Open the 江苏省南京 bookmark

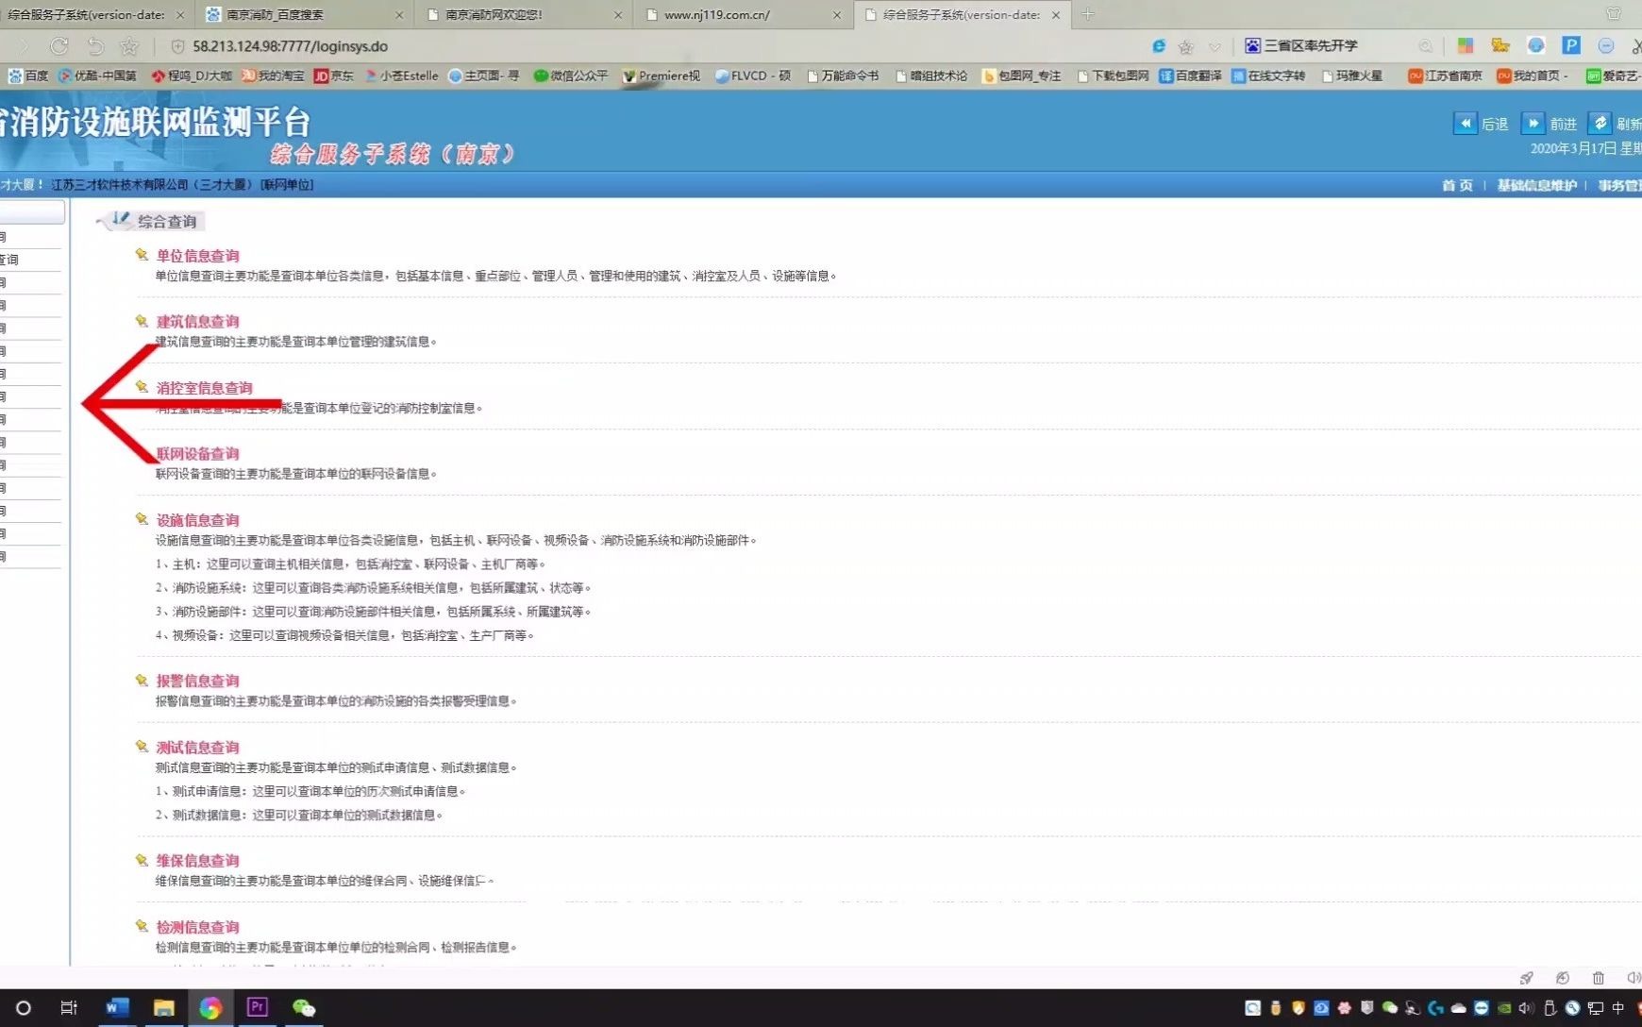click(x=1445, y=76)
